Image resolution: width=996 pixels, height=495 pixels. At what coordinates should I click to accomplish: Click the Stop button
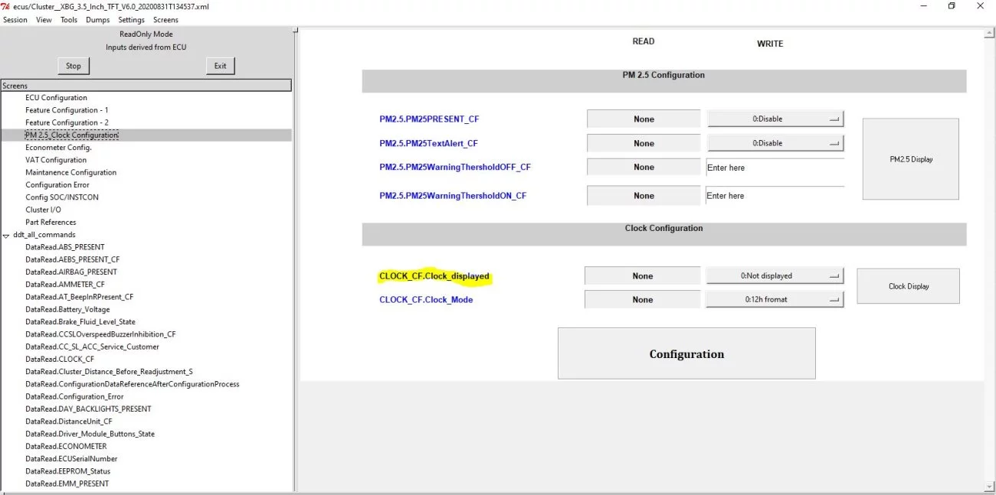[74, 66]
